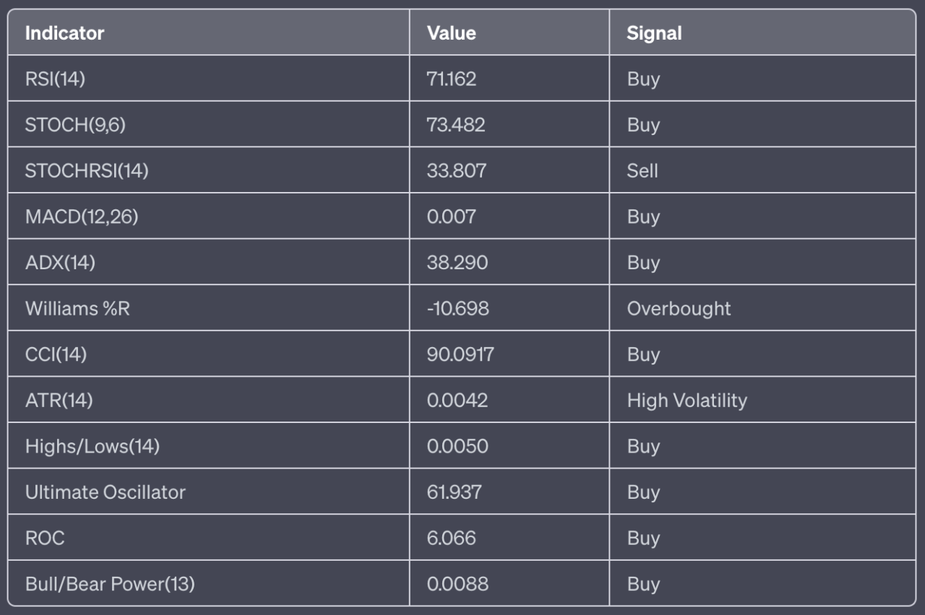This screenshot has height=615, width=925.
Task: Click the Value column header
Action: point(452,33)
